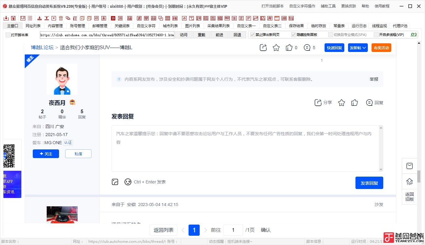The image size is (425, 245).
Task: Click the boxed X toolbar icon
Action: tap(54, 18)
